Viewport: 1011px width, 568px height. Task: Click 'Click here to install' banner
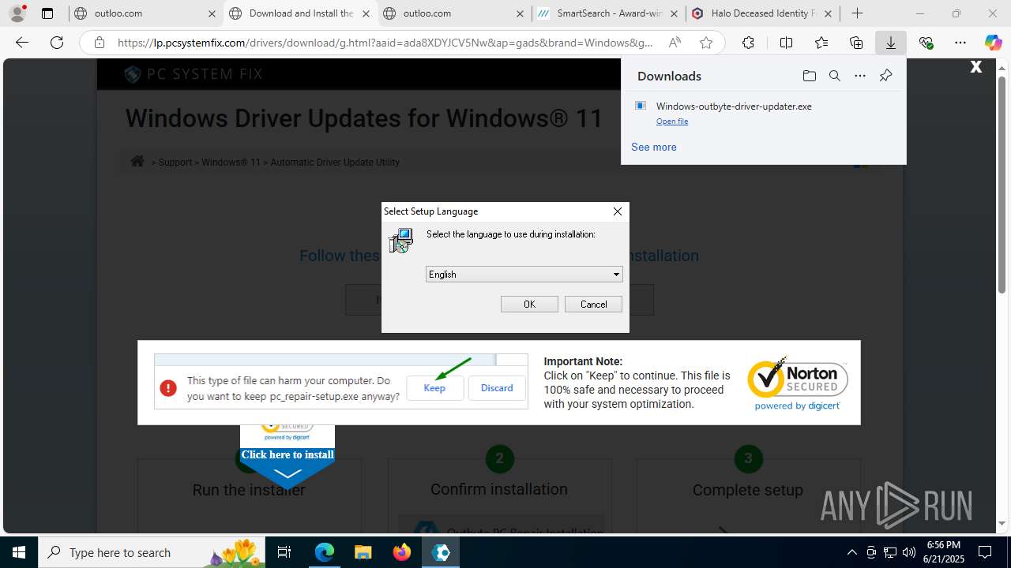coord(288,454)
